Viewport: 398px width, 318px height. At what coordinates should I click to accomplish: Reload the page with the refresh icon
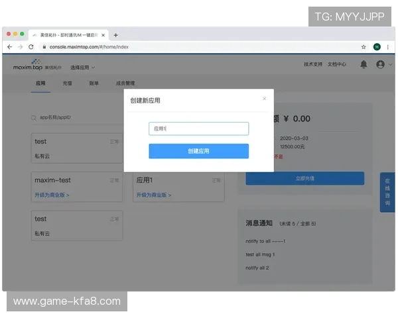[31, 47]
